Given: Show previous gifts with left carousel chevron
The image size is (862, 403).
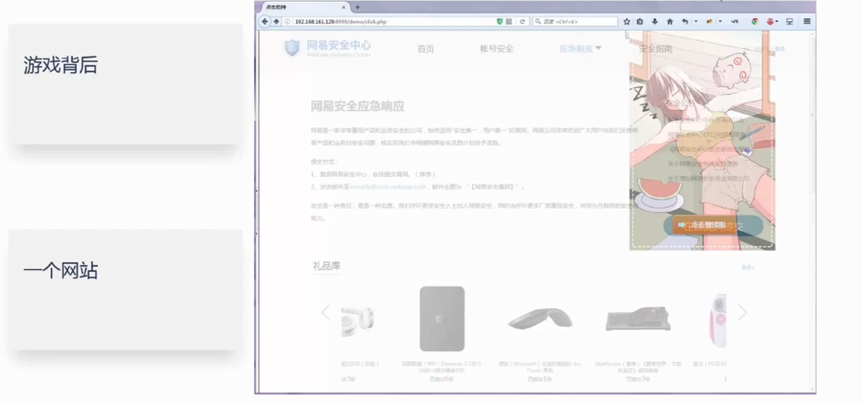Looking at the screenshot, I should pyautogui.click(x=325, y=313).
